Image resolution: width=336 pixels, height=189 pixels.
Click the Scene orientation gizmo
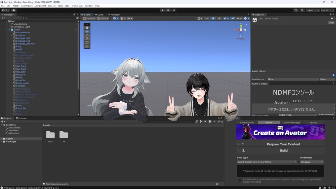point(241,29)
